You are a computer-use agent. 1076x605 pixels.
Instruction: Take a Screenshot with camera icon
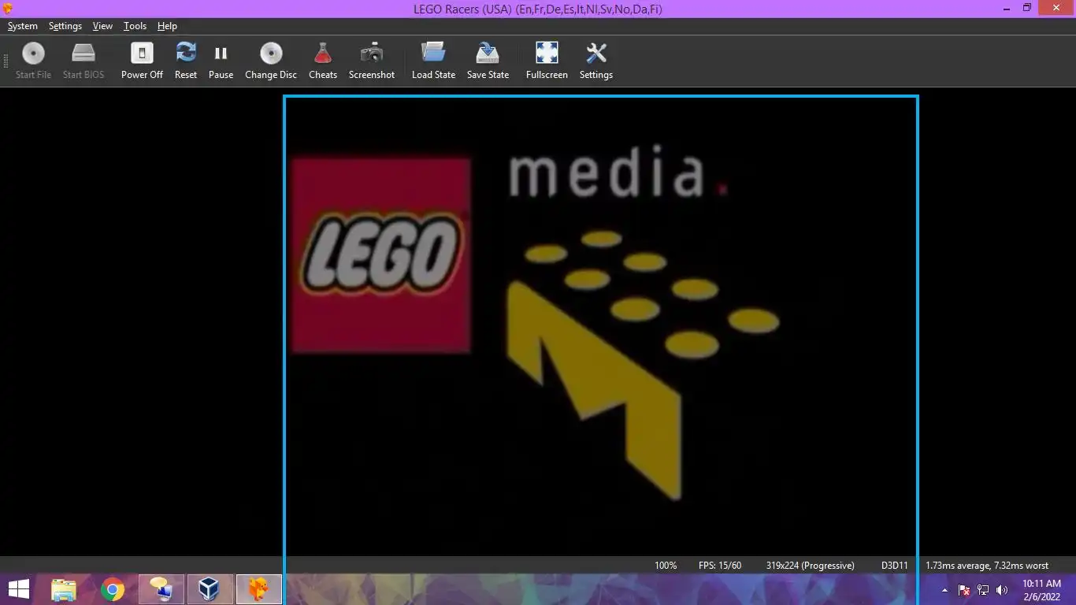click(x=372, y=61)
